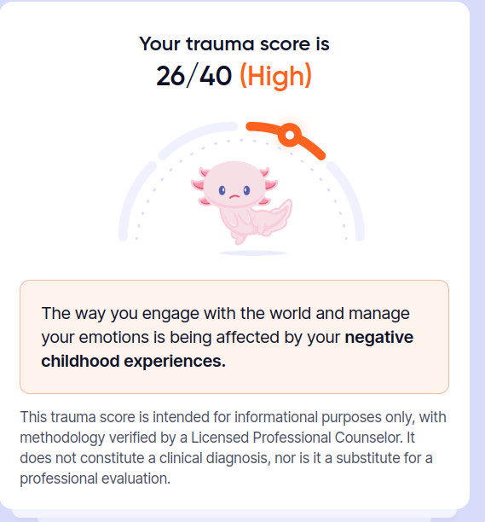
Task: Click the orange "(High)" score label
Action: [x=276, y=76]
